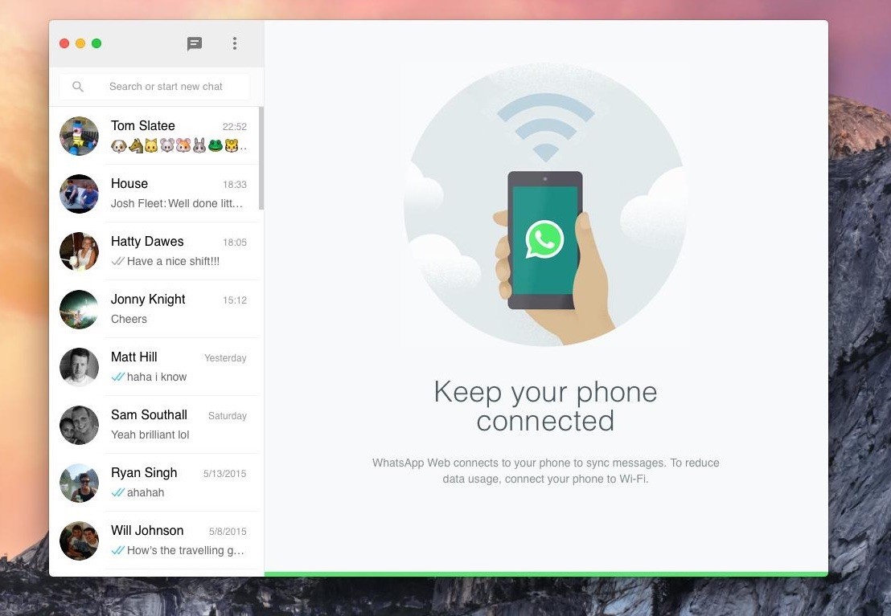Click the 18:05 timestamp
This screenshot has height=616, width=891.
[235, 243]
